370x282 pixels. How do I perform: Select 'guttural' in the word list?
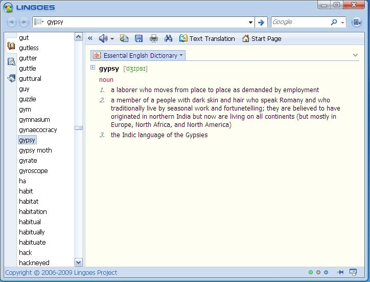[x=30, y=78]
